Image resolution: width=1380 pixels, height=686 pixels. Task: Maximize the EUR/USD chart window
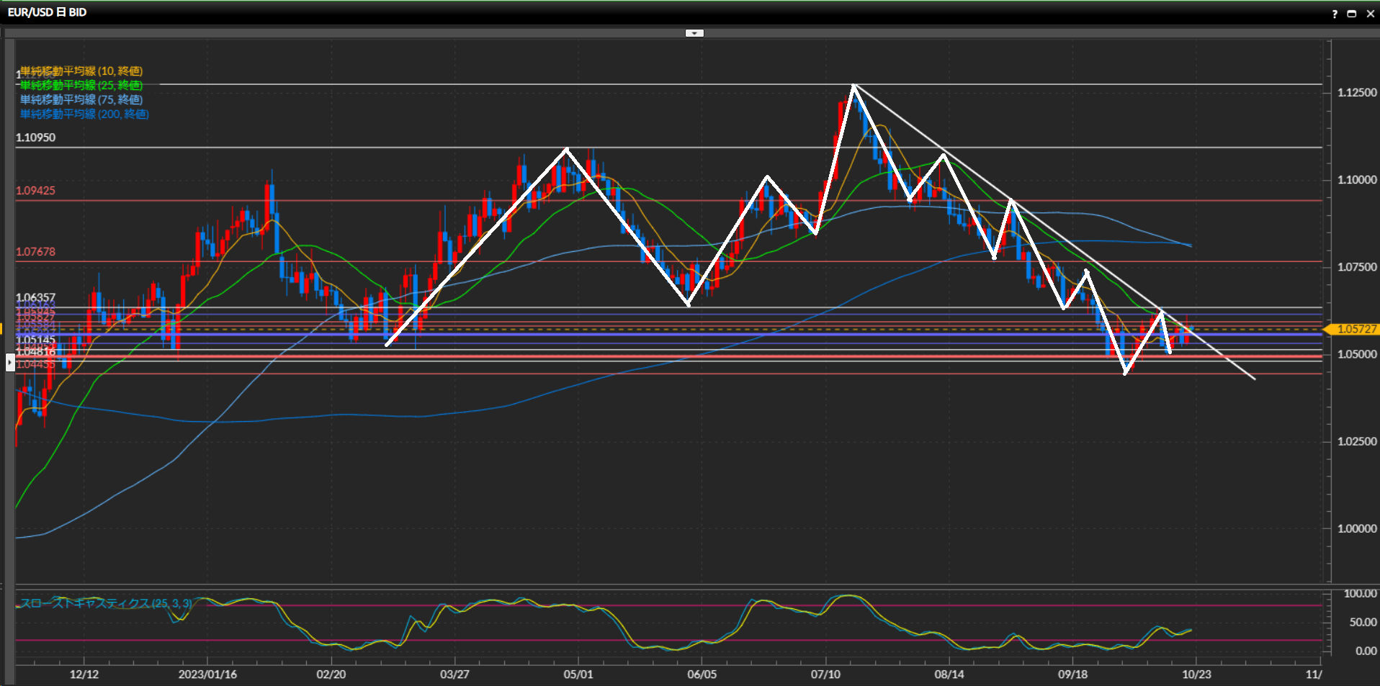pyautogui.click(x=1352, y=14)
